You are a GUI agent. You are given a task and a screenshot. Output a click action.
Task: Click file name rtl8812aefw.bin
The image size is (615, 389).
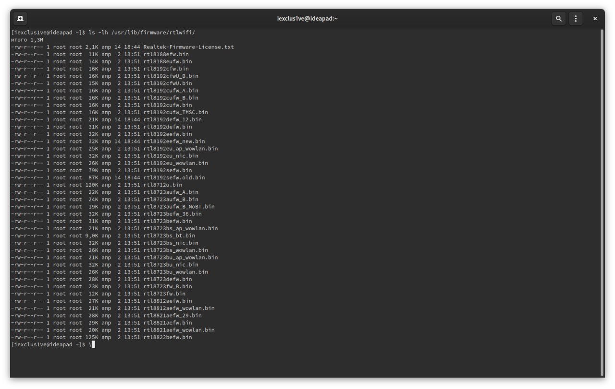(168, 301)
